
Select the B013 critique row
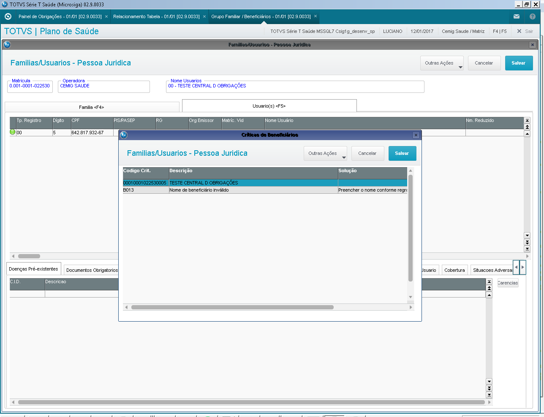point(265,190)
